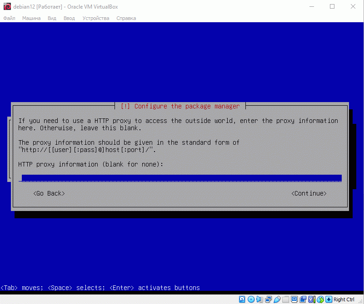
Task: Click the proxy format example text starting http://
Action: (87, 150)
